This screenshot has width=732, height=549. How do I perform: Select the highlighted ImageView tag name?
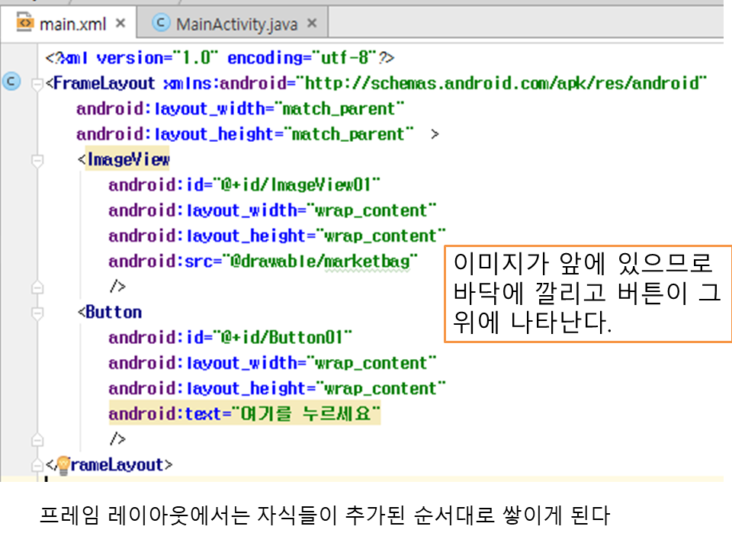(128, 159)
